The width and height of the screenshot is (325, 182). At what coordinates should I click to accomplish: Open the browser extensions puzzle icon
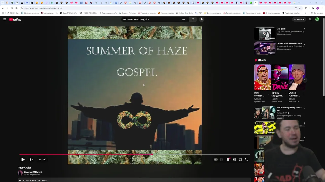pyautogui.click(x=306, y=8)
